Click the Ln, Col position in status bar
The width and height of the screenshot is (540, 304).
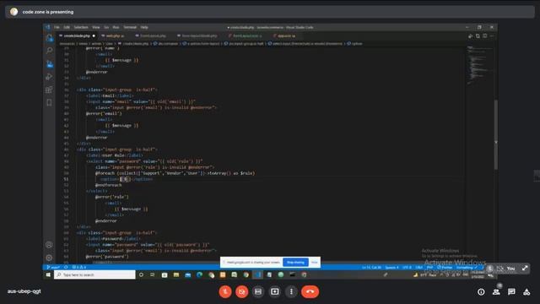[371, 268]
